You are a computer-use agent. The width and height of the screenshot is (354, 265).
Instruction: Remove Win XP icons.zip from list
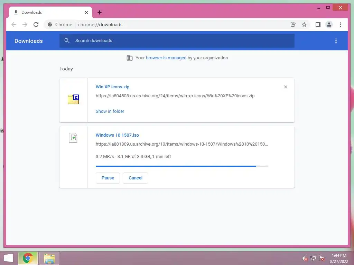[285, 87]
